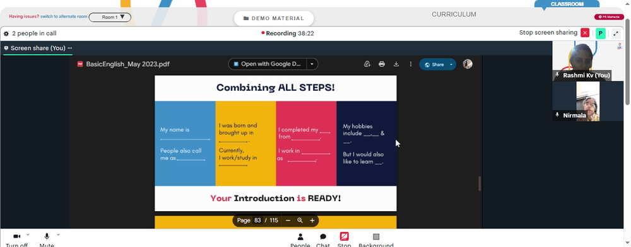Screen dimensions: 631x247
Task: Click the print icon in PDF viewer
Action: click(x=382, y=64)
